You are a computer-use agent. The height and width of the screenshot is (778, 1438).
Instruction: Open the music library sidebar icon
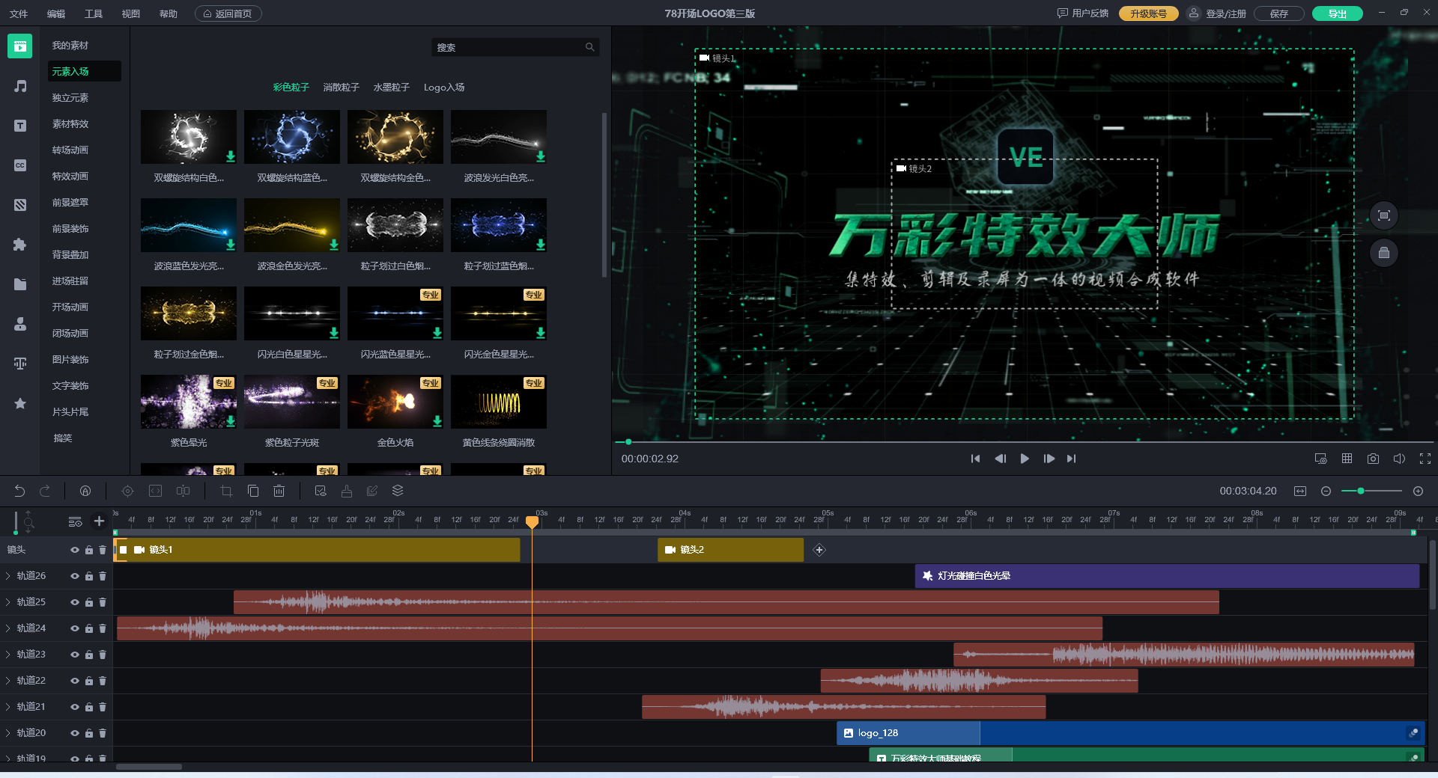[20, 87]
